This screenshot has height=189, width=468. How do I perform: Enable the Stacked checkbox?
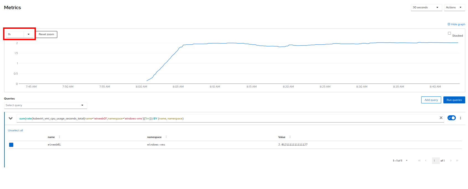click(449, 33)
